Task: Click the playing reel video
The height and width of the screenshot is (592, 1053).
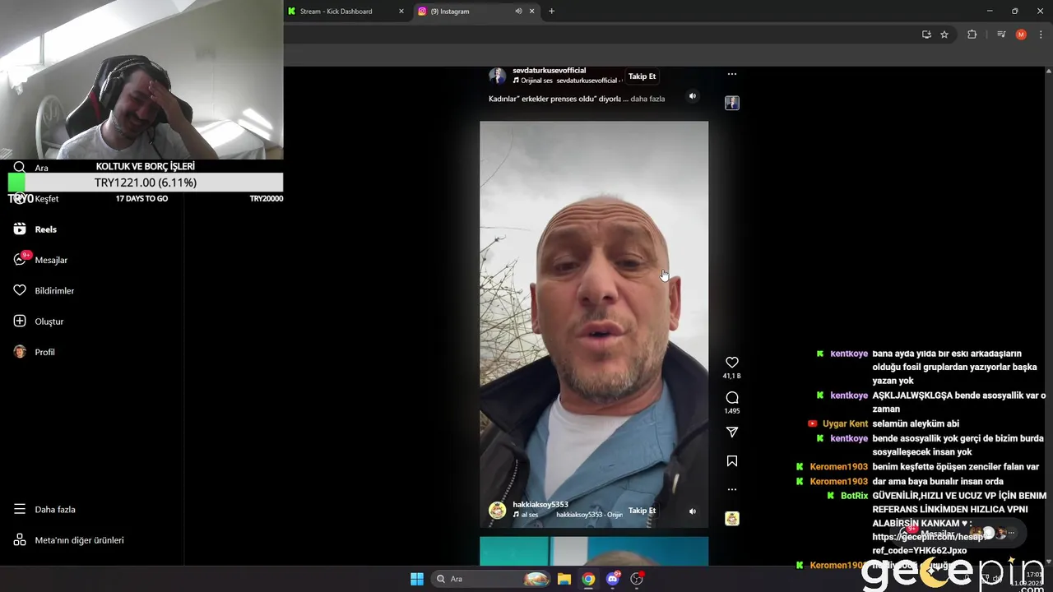Action: [x=594, y=324]
